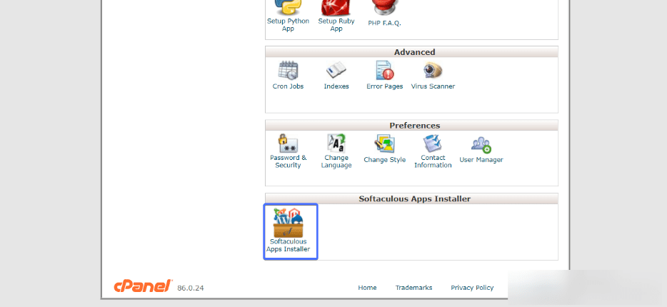Click the Change Language text link
The height and width of the screenshot is (307, 667).
click(x=336, y=161)
